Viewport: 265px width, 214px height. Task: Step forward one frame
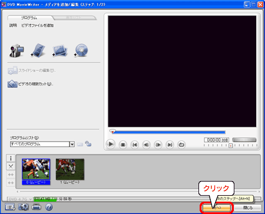158,145
